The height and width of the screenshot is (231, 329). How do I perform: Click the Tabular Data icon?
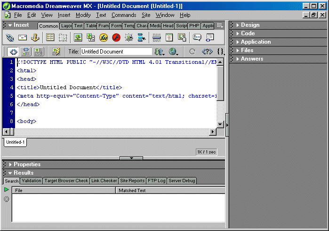point(182,38)
